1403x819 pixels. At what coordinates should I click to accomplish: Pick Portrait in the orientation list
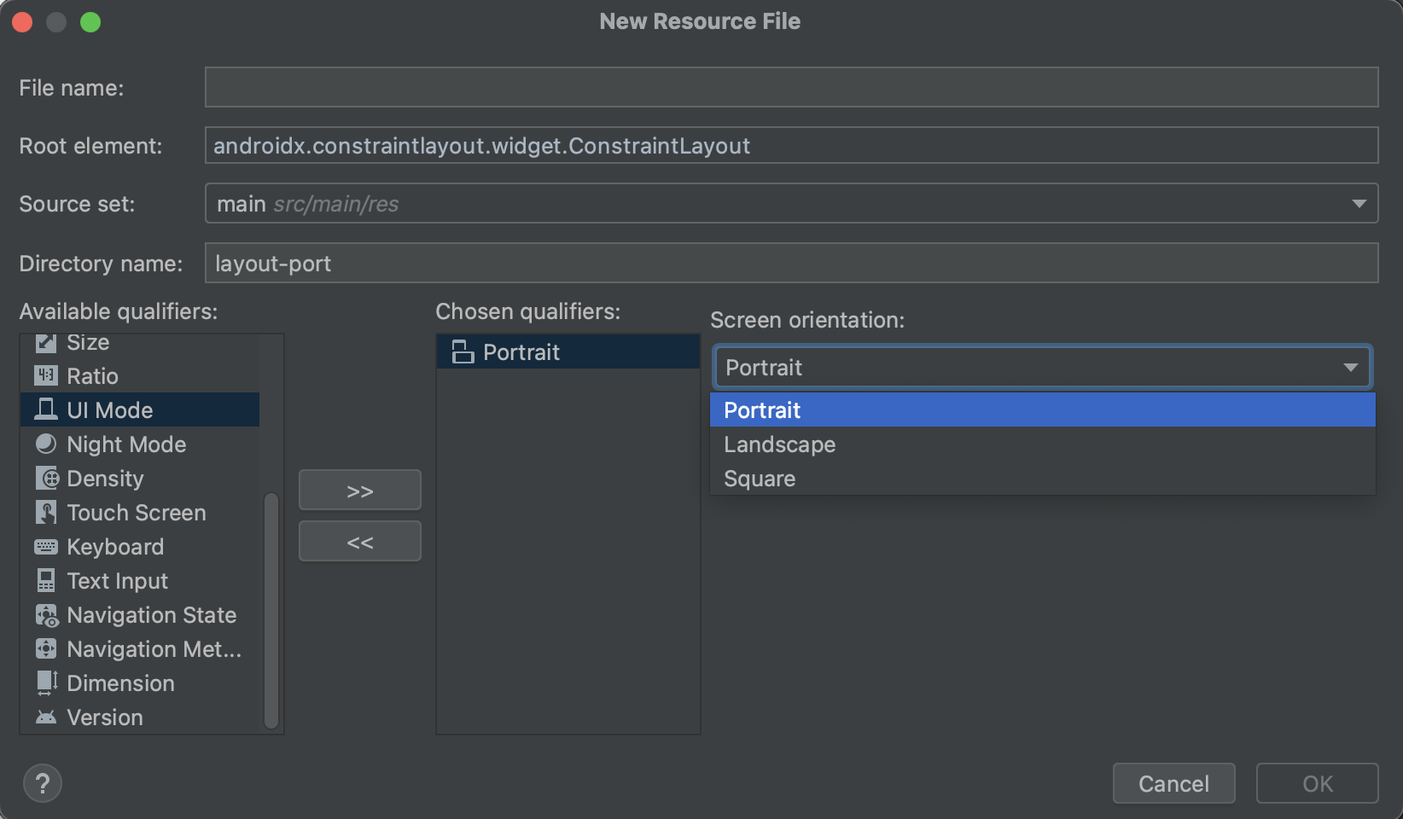[x=762, y=410]
